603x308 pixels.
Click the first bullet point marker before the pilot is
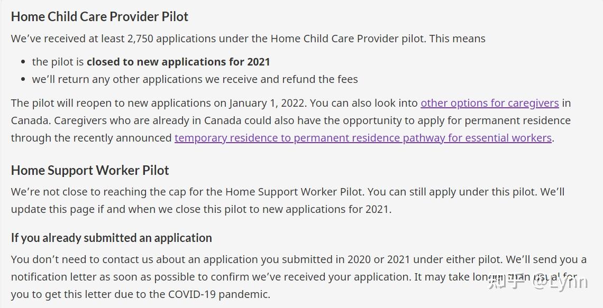[24, 62]
